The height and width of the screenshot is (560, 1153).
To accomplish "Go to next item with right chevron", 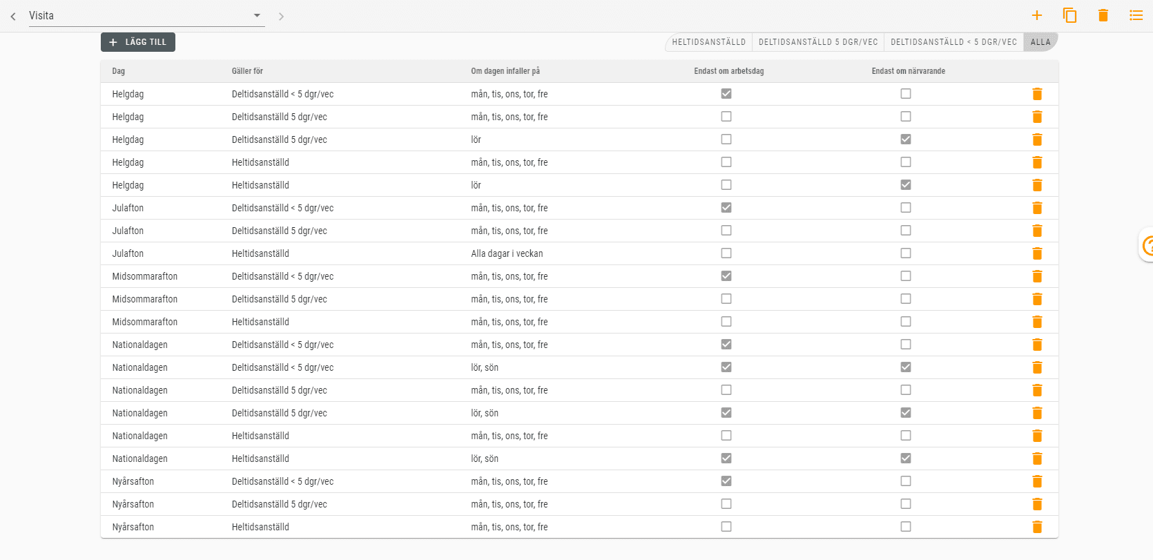I will pos(281,16).
